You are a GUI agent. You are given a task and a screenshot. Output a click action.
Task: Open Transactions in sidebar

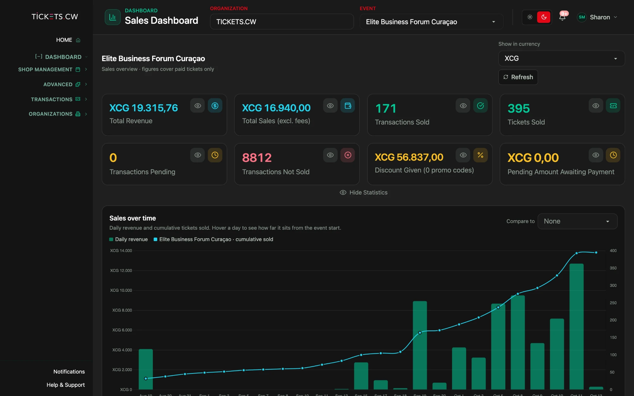click(59, 99)
